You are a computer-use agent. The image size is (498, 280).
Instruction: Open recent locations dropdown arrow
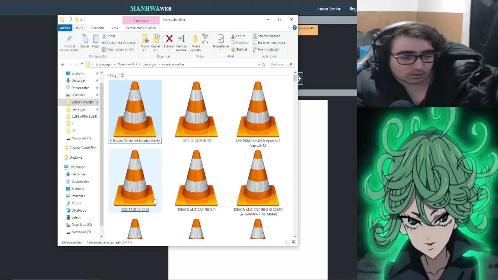pos(77,64)
